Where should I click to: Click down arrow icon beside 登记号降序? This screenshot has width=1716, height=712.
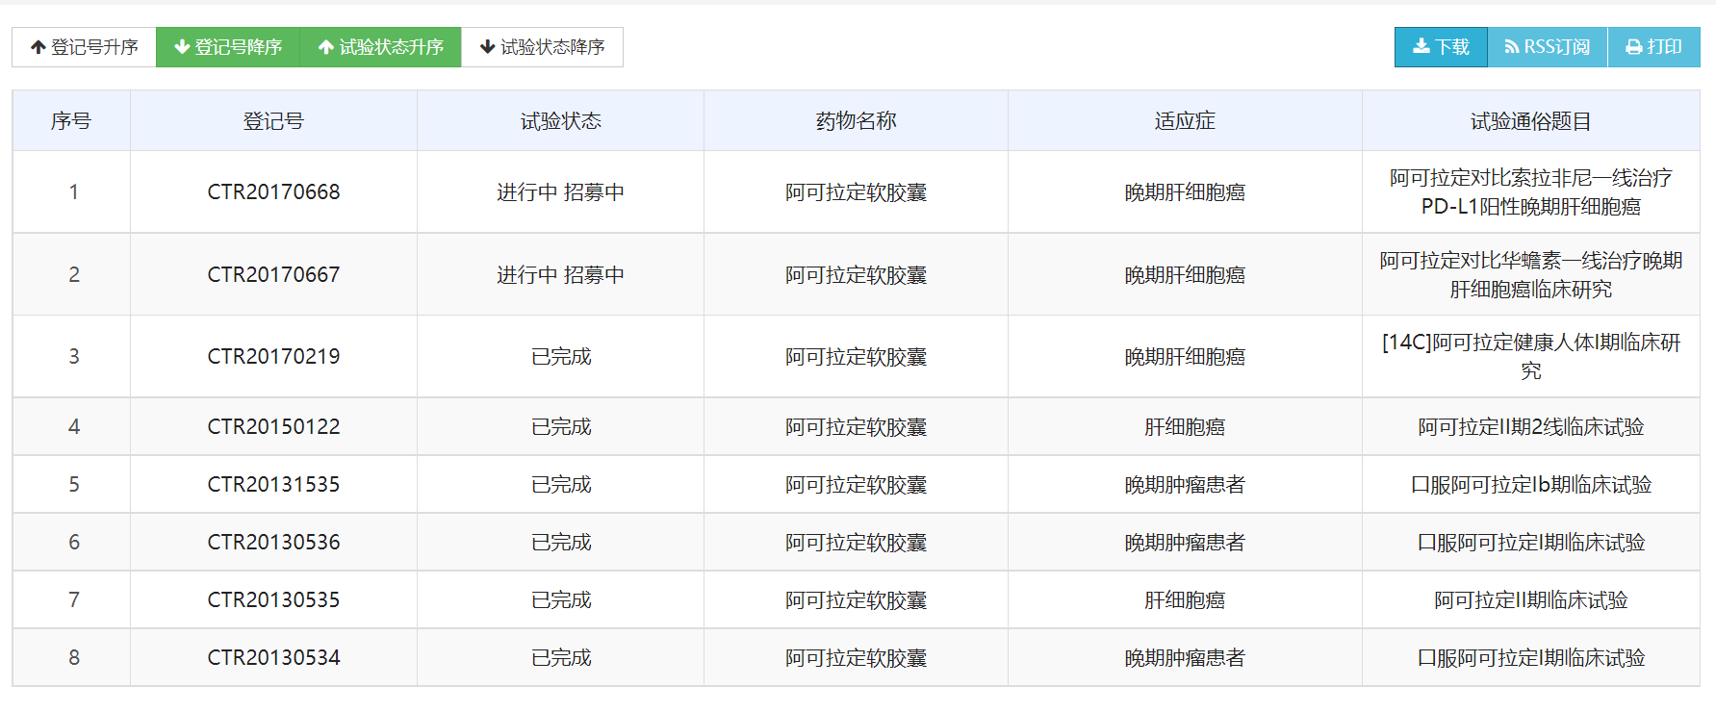click(x=182, y=47)
